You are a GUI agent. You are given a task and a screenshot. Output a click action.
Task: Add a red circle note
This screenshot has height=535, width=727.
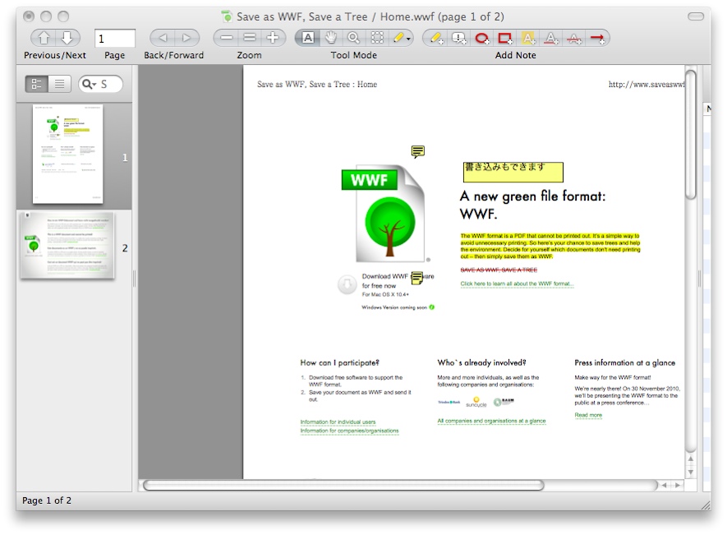482,38
